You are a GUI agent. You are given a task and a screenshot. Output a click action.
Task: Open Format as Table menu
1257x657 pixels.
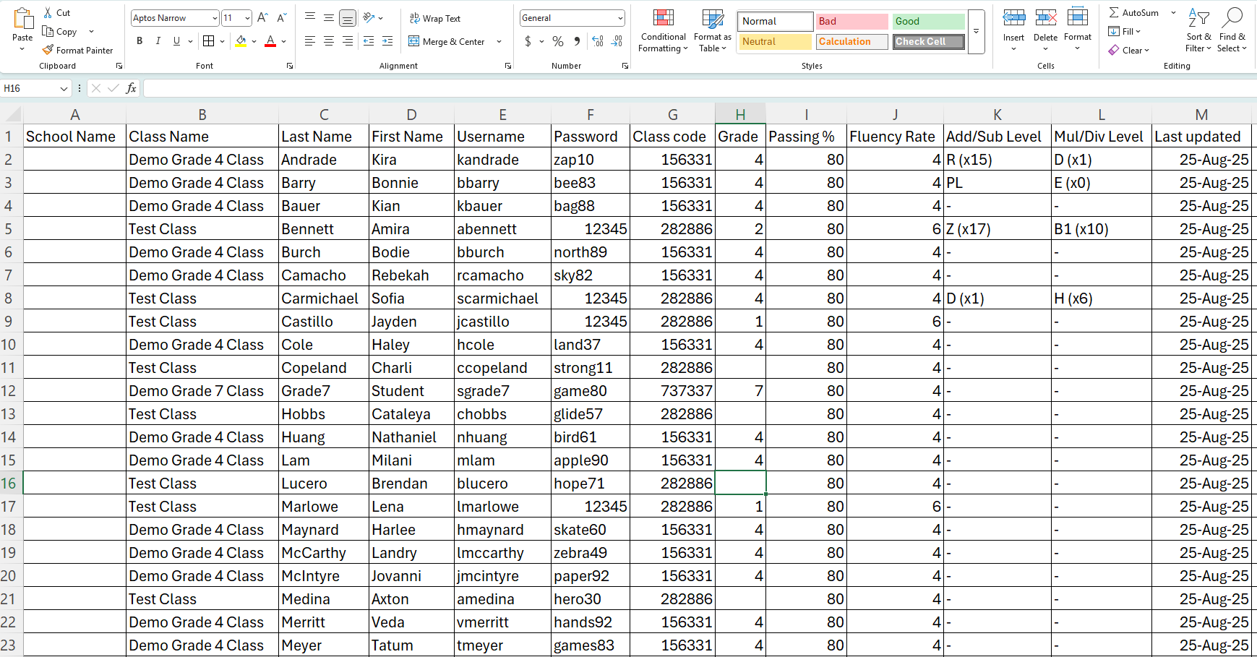tap(713, 30)
